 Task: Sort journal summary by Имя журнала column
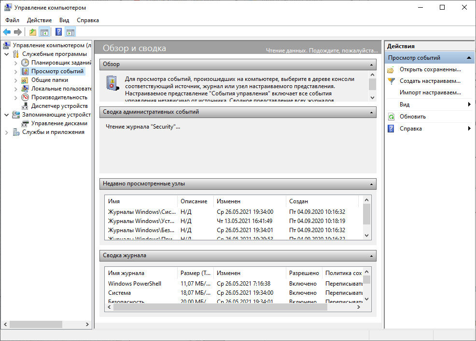(141, 273)
